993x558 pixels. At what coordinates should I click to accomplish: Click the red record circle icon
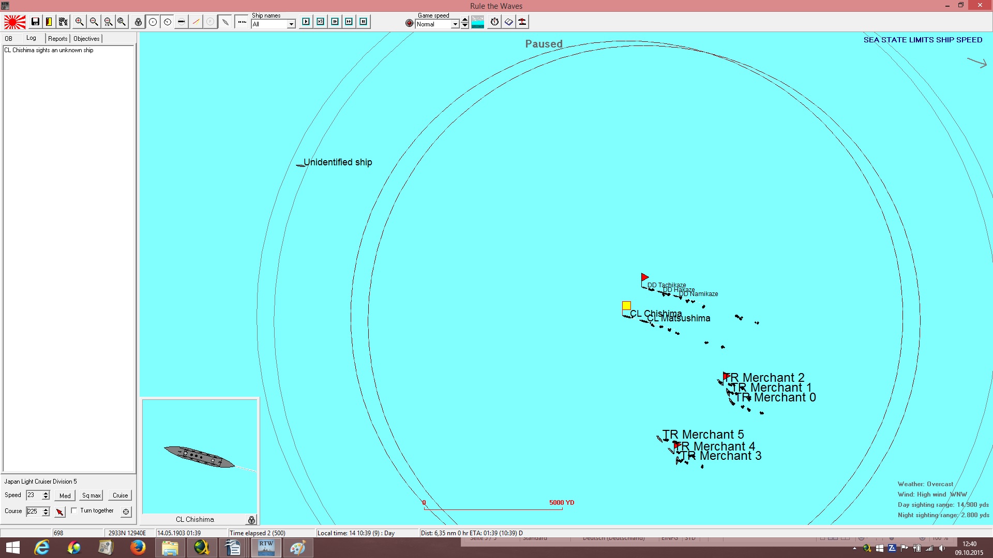tap(409, 23)
